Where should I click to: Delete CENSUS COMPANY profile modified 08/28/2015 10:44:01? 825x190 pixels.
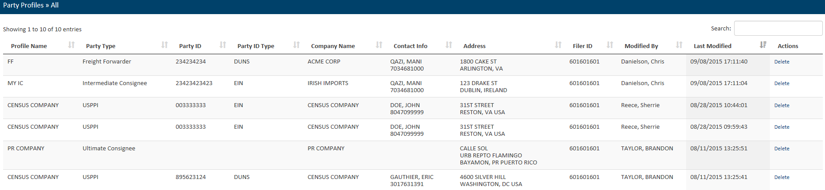tap(781, 105)
